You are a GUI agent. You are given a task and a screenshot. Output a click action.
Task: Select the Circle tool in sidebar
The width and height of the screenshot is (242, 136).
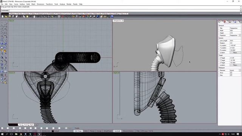coord(2,29)
